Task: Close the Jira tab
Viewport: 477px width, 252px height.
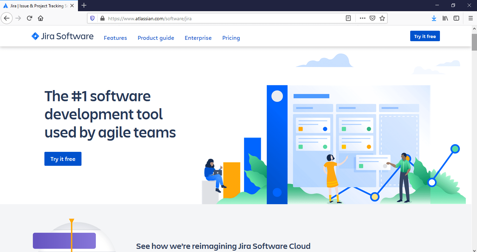Action: (72, 6)
